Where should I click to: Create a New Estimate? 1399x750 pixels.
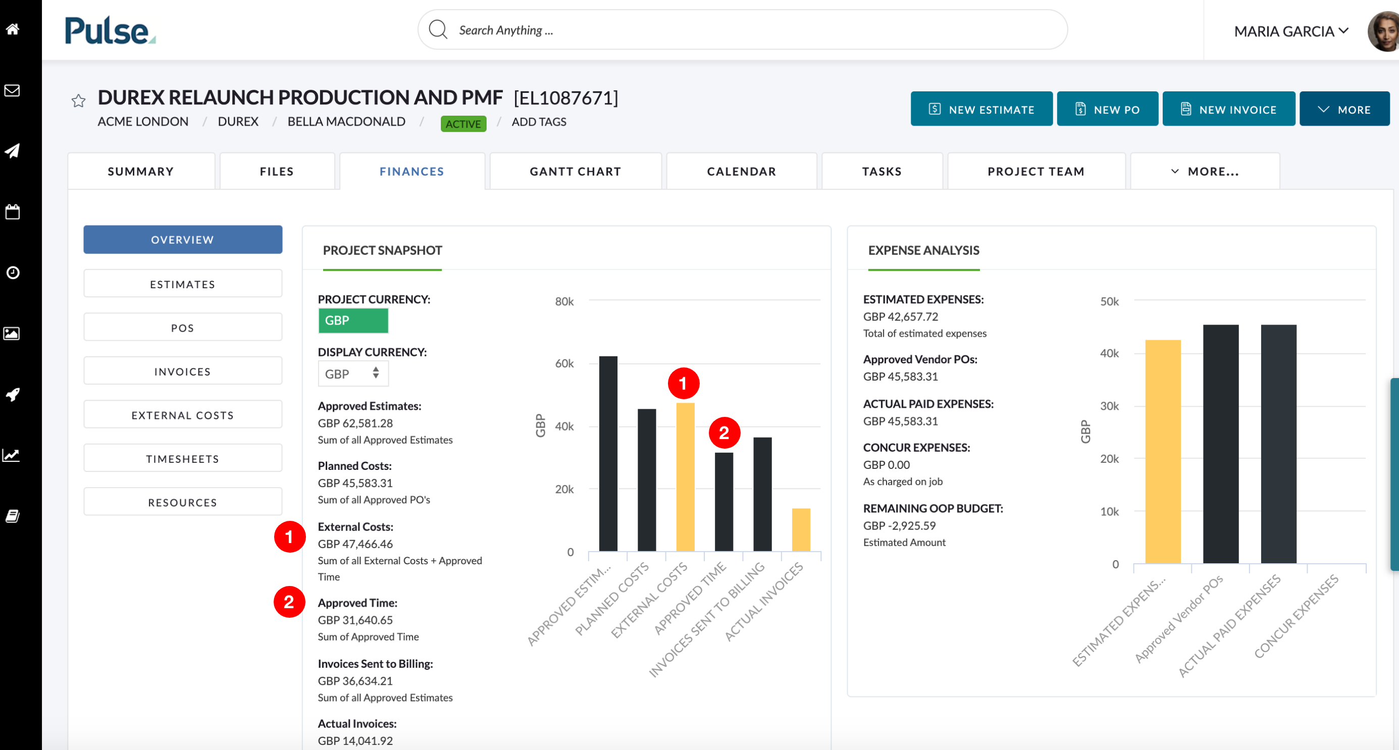pos(981,109)
